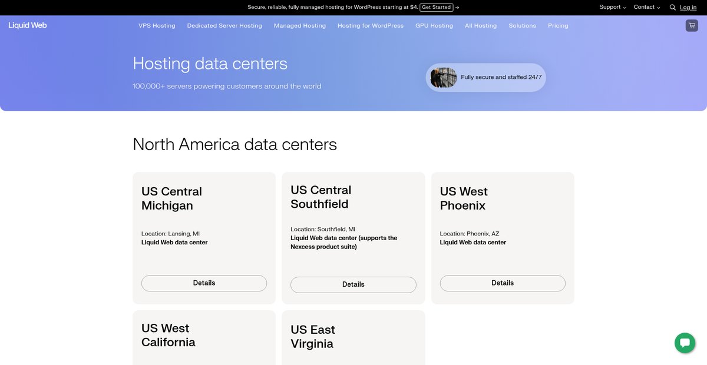Click the top banner arrow icon

(457, 8)
